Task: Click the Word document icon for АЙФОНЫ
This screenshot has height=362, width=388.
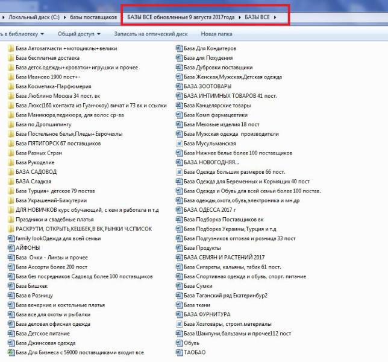Action: (x=11, y=247)
